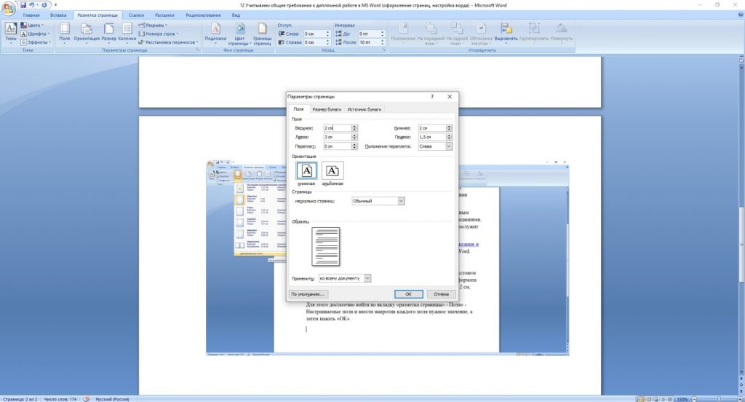Click the Нижнее margin field
The height and width of the screenshot is (402, 745).
[x=431, y=128]
